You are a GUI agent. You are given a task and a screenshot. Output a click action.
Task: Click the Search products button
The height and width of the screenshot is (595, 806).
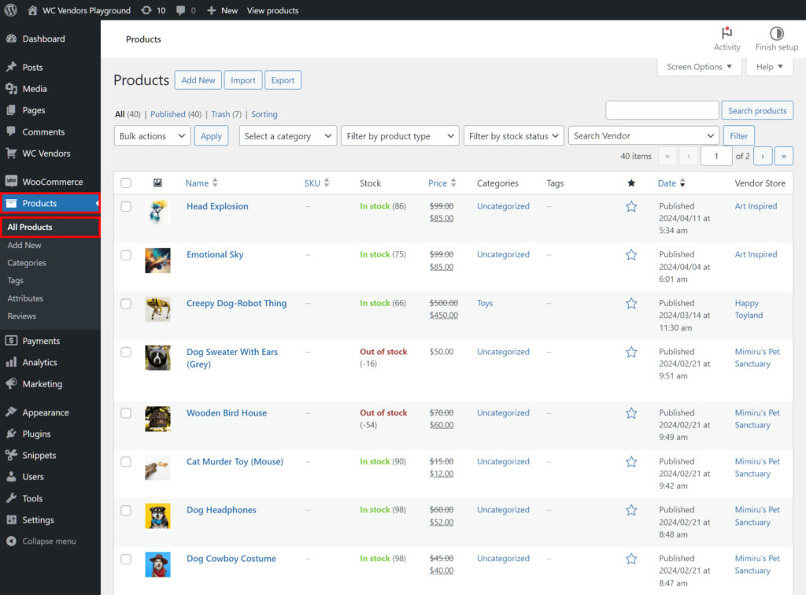click(x=757, y=110)
